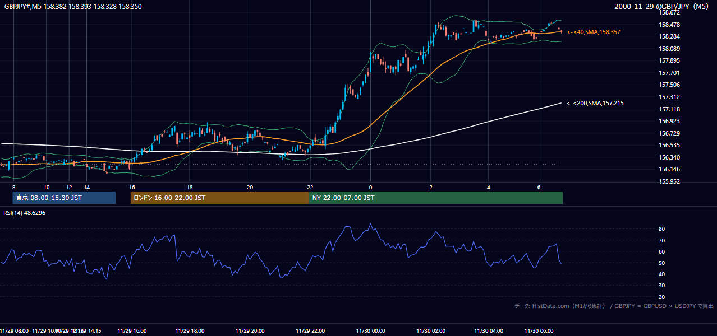This screenshot has width=717, height=336.
Task: Click the 11/29 08:00 bottom time label
Action: tap(14, 330)
